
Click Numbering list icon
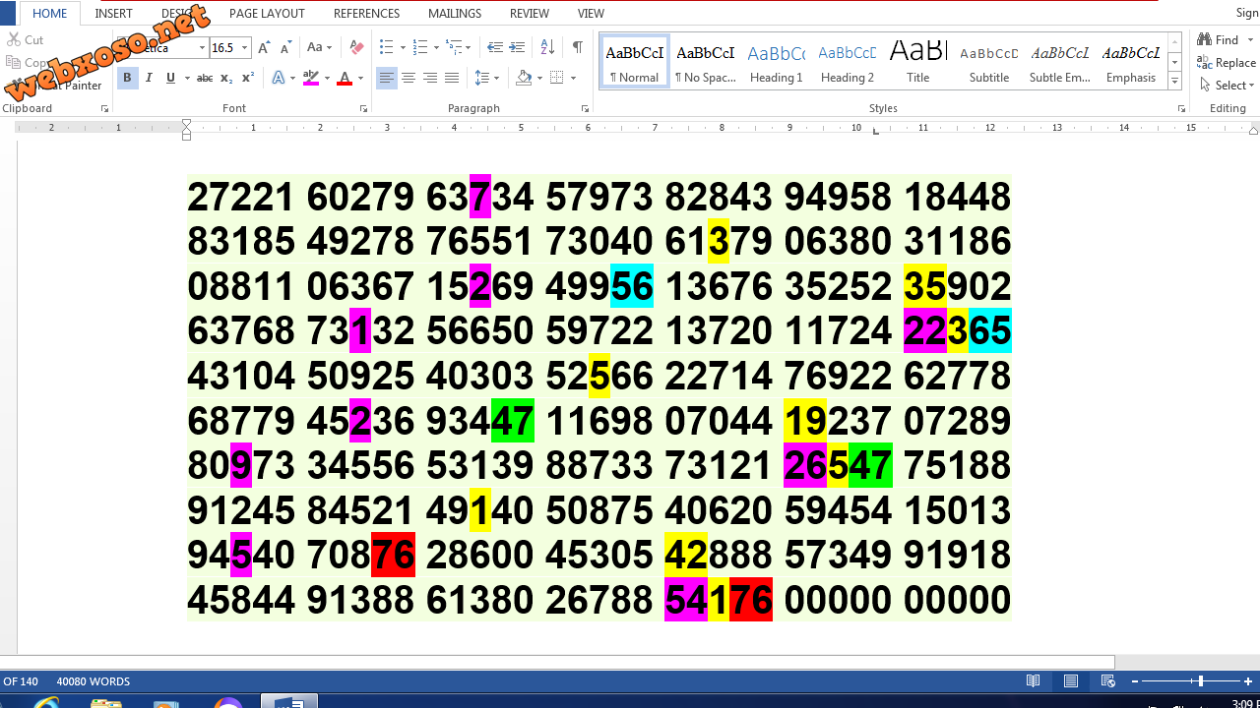pyautogui.click(x=420, y=47)
